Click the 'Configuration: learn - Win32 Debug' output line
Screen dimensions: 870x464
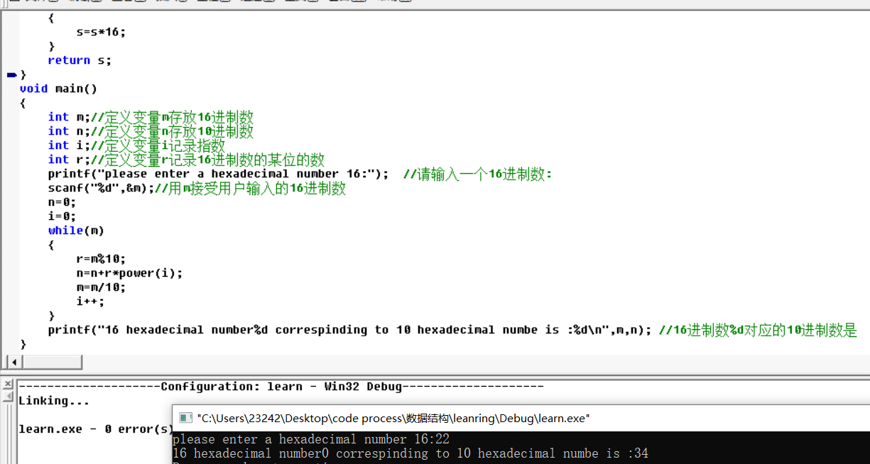pos(281,387)
